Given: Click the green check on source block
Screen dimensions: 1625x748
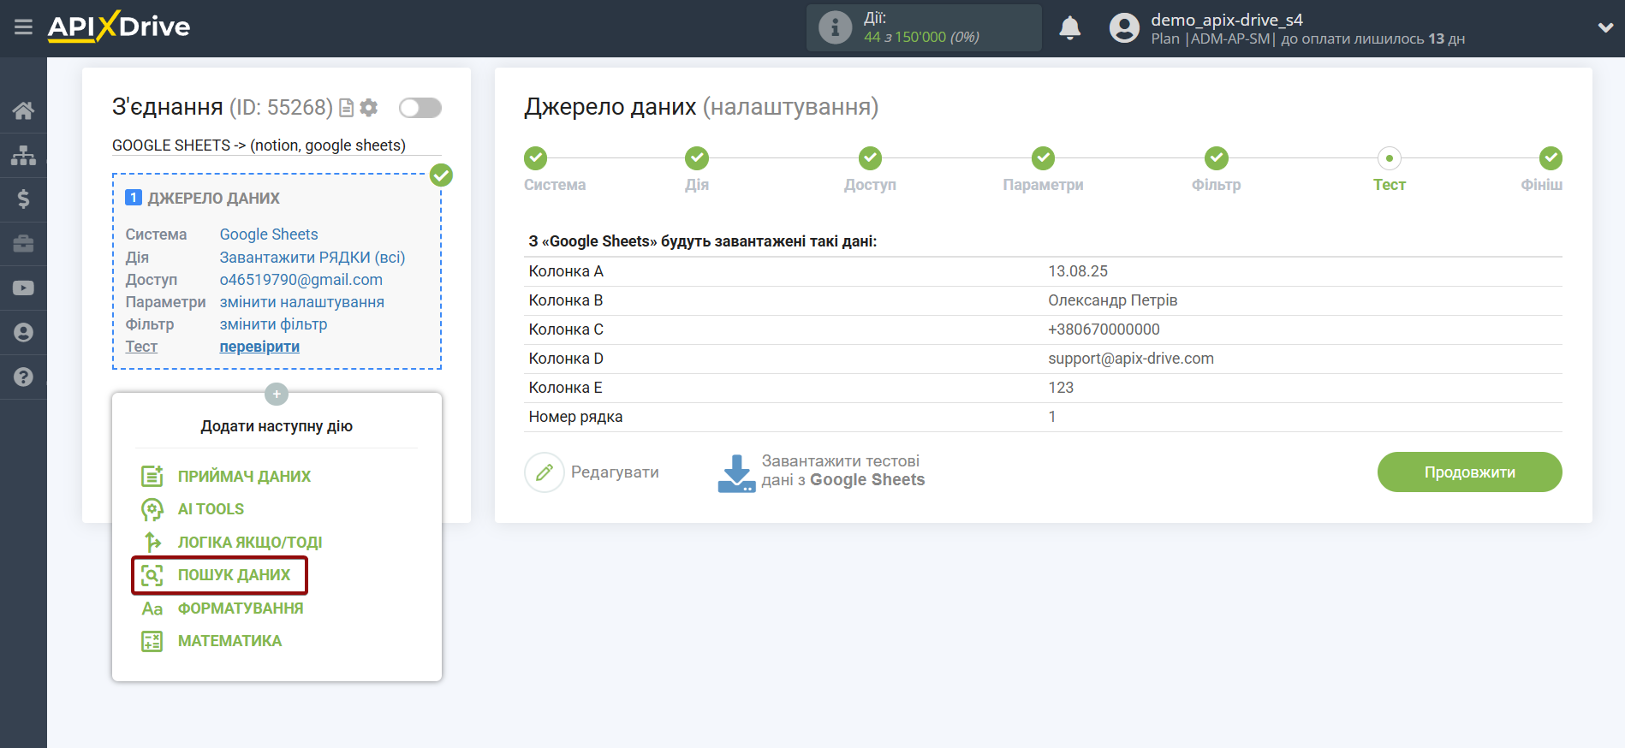Looking at the screenshot, I should [441, 175].
